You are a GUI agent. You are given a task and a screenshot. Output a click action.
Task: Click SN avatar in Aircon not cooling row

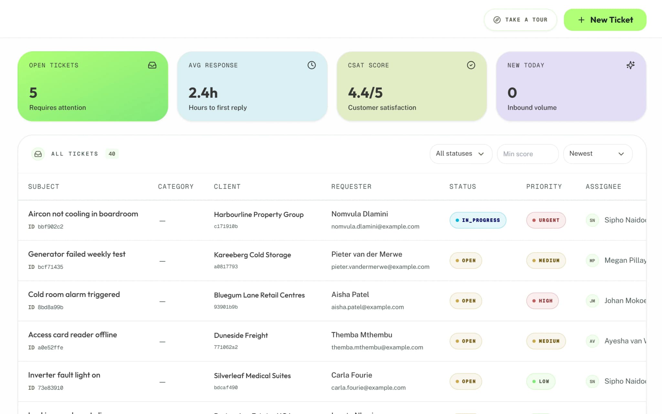[x=592, y=220]
